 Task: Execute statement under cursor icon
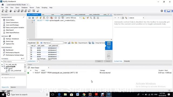(41, 18)
